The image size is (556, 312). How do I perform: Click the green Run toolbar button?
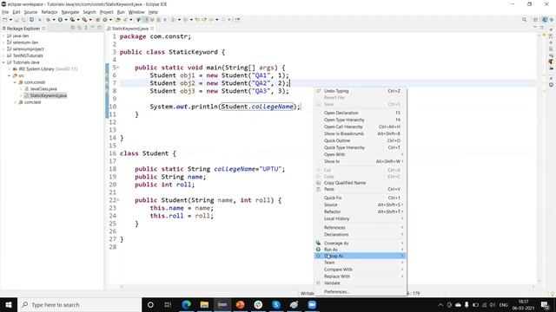[x=60, y=20]
